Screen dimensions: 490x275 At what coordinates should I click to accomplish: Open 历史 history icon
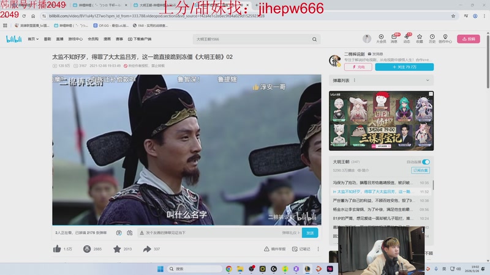click(x=432, y=38)
